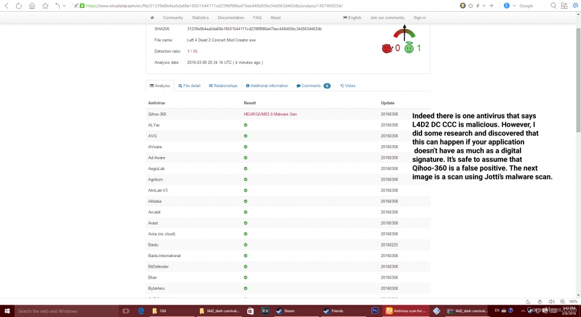
Task: Click the Qihoo-360 antivirus row name
Action: 157,114
